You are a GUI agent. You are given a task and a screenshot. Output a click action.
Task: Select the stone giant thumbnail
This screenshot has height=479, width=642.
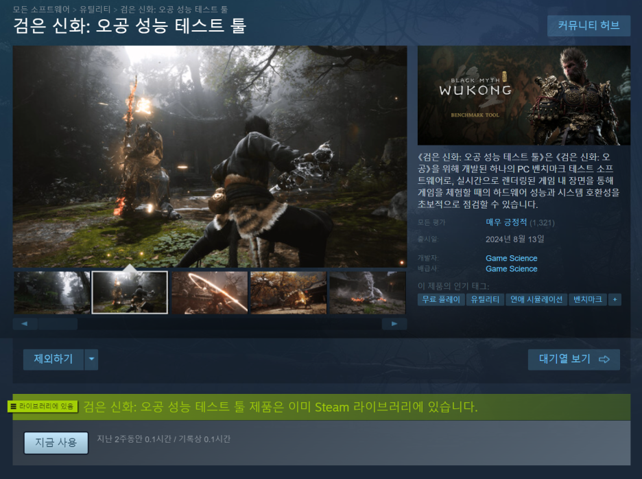pos(367,292)
